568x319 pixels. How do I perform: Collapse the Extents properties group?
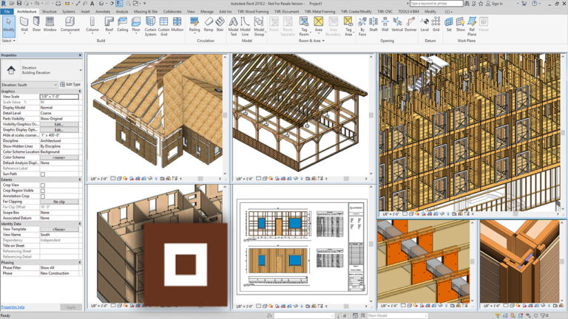[x=80, y=179]
